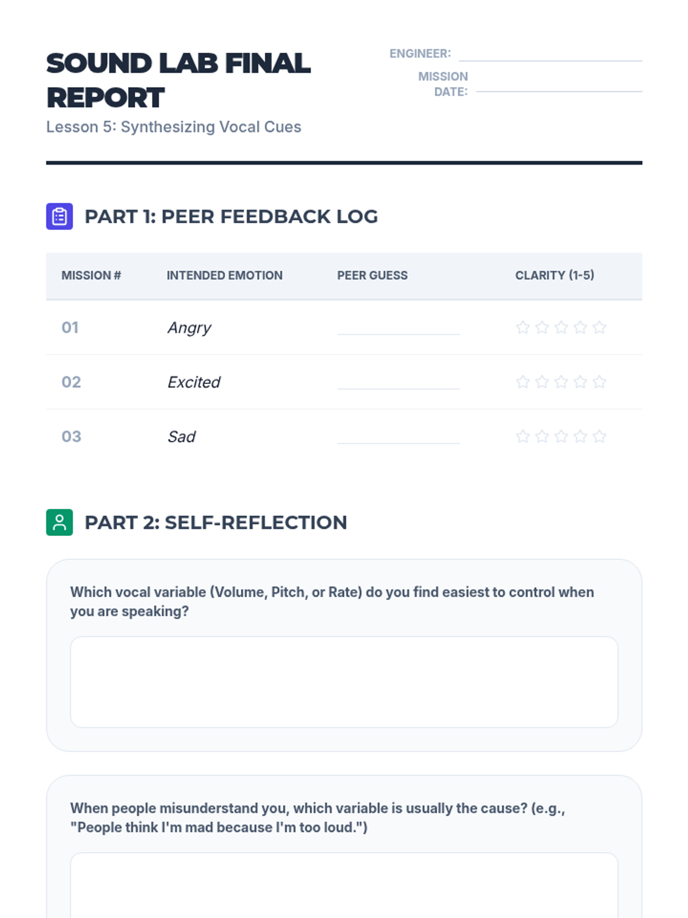Viewport: 688px width, 918px height.
Task: Click the Mission Date line
Action: point(558,85)
